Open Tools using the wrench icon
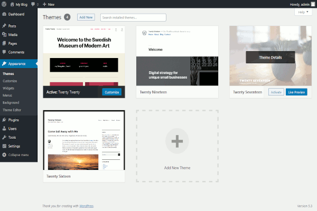317x211 pixels. coord(4,137)
